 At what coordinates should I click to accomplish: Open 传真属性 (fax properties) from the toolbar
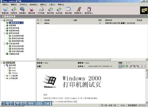click(22, 10)
